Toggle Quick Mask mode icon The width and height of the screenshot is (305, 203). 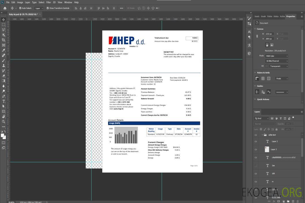pos(3,143)
